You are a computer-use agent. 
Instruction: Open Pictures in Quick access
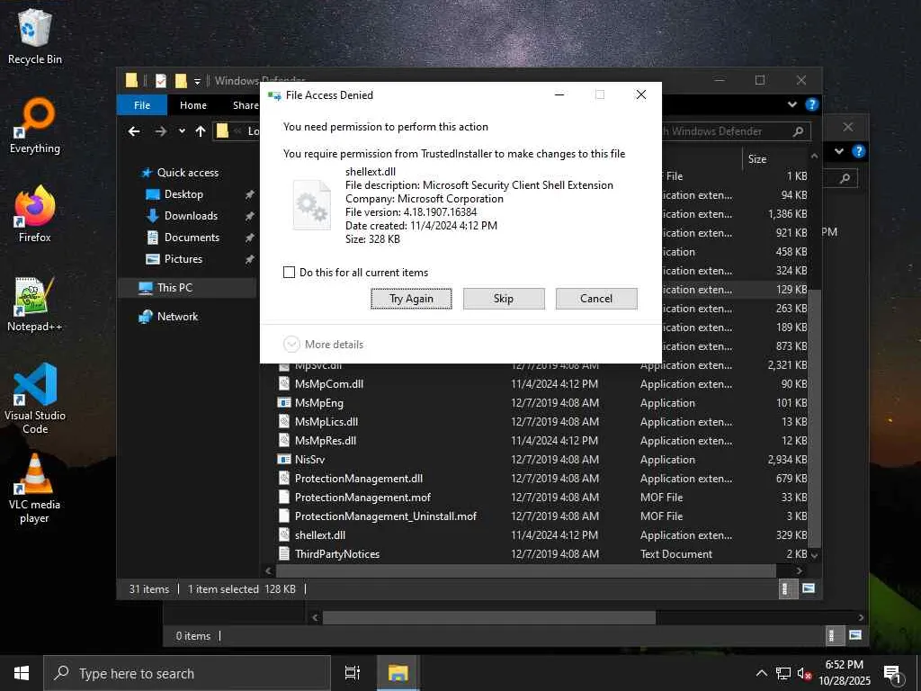pyautogui.click(x=183, y=259)
